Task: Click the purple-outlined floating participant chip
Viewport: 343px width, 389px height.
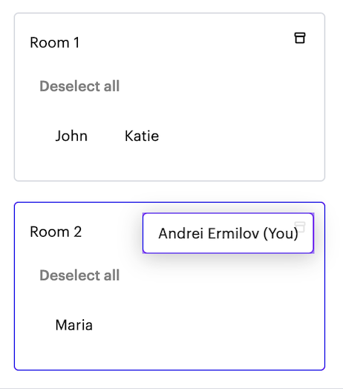Action: pyautogui.click(x=228, y=233)
